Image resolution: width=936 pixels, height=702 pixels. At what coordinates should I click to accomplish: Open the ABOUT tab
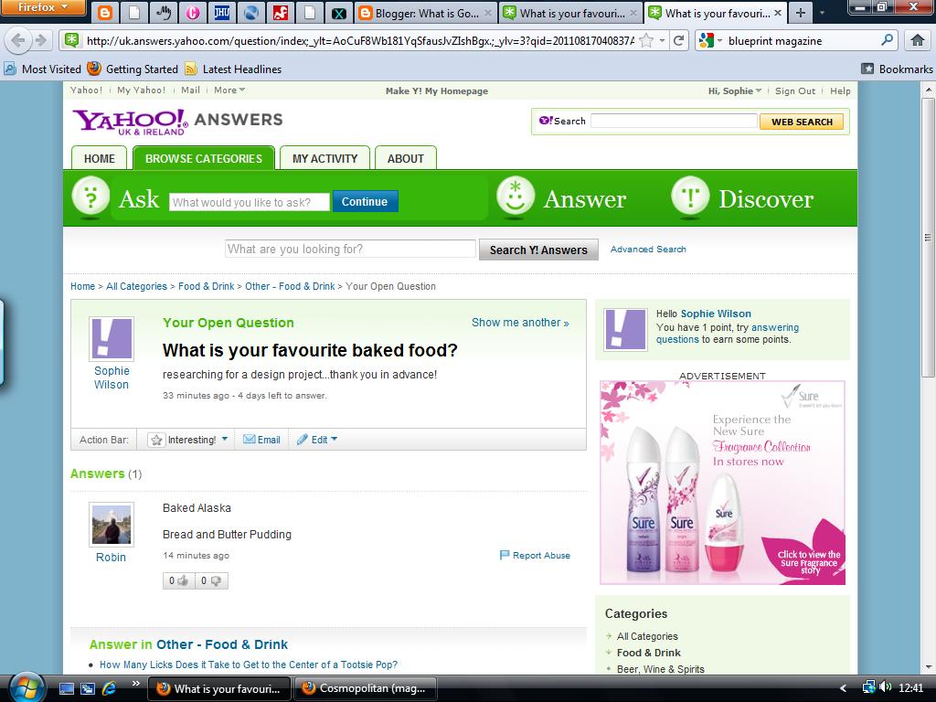point(405,158)
